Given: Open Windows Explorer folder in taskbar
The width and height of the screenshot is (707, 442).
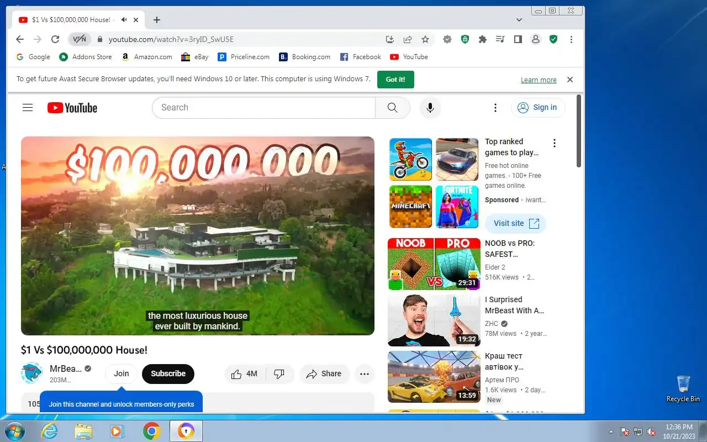Looking at the screenshot, I should 83,431.
